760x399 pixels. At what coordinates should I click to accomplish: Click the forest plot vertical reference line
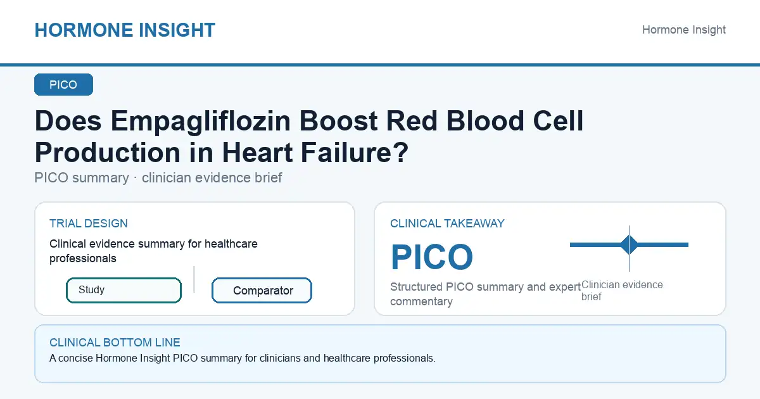(630, 248)
